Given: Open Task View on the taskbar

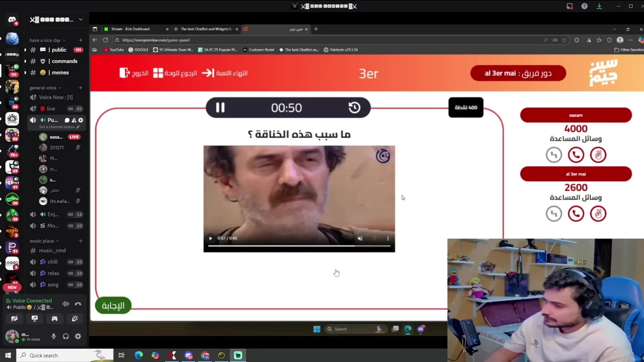Looking at the screenshot, I should (x=121, y=355).
